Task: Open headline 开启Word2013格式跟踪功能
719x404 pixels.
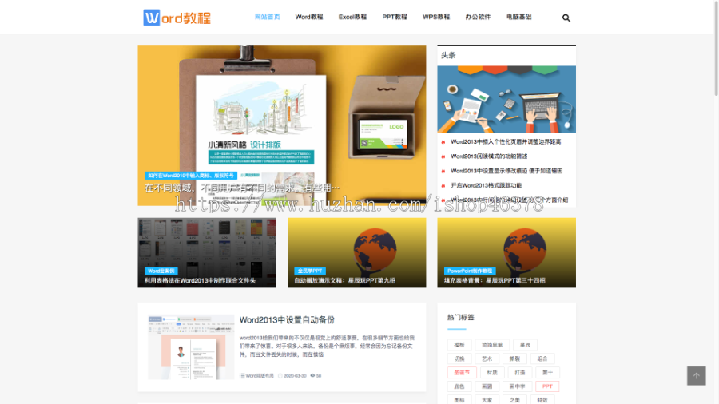Action: tap(486, 185)
